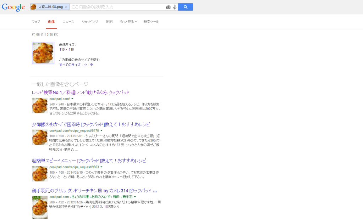Select the 画像 tab
Image resolution: width=363 pixels, height=219 pixels.
tap(51, 22)
